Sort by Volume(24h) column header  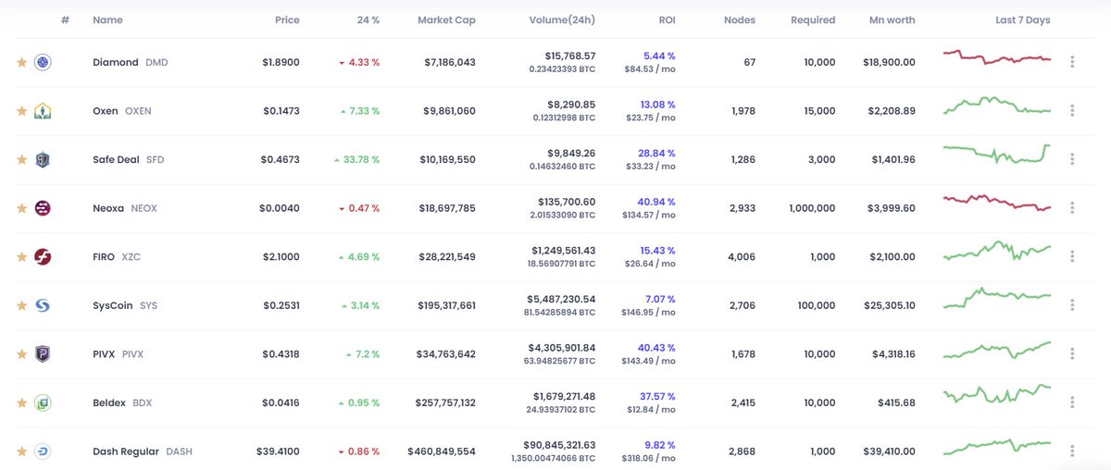pos(562,19)
